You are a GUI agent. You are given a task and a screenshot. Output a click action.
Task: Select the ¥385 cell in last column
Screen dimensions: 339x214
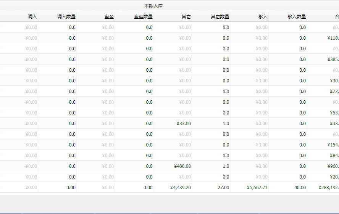tap(333, 60)
